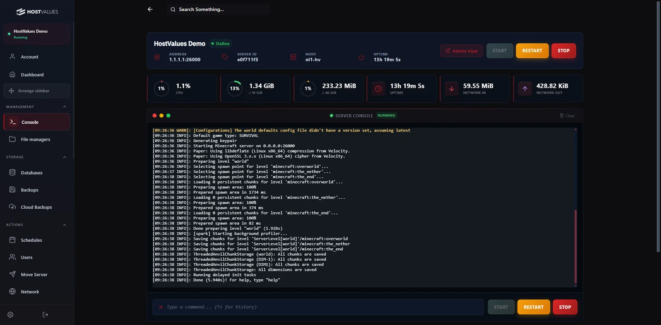This screenshot has width=661, height=325.
Task: Click the Cloud Backups icon
Action: (12, 207)
